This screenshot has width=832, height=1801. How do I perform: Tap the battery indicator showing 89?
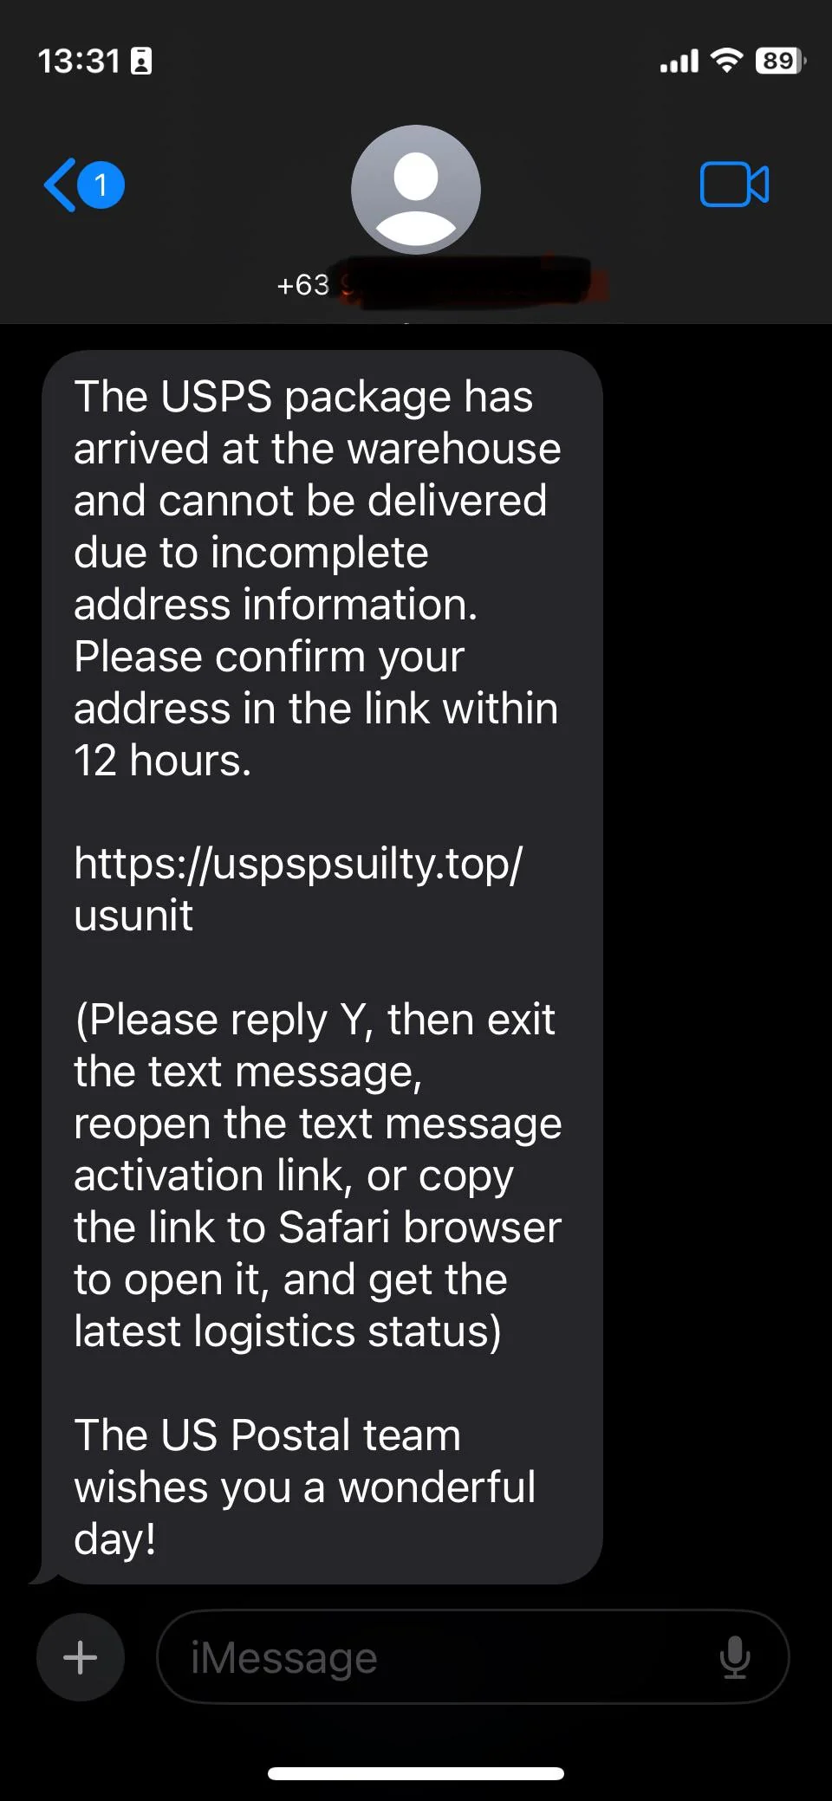click(781, 61)
